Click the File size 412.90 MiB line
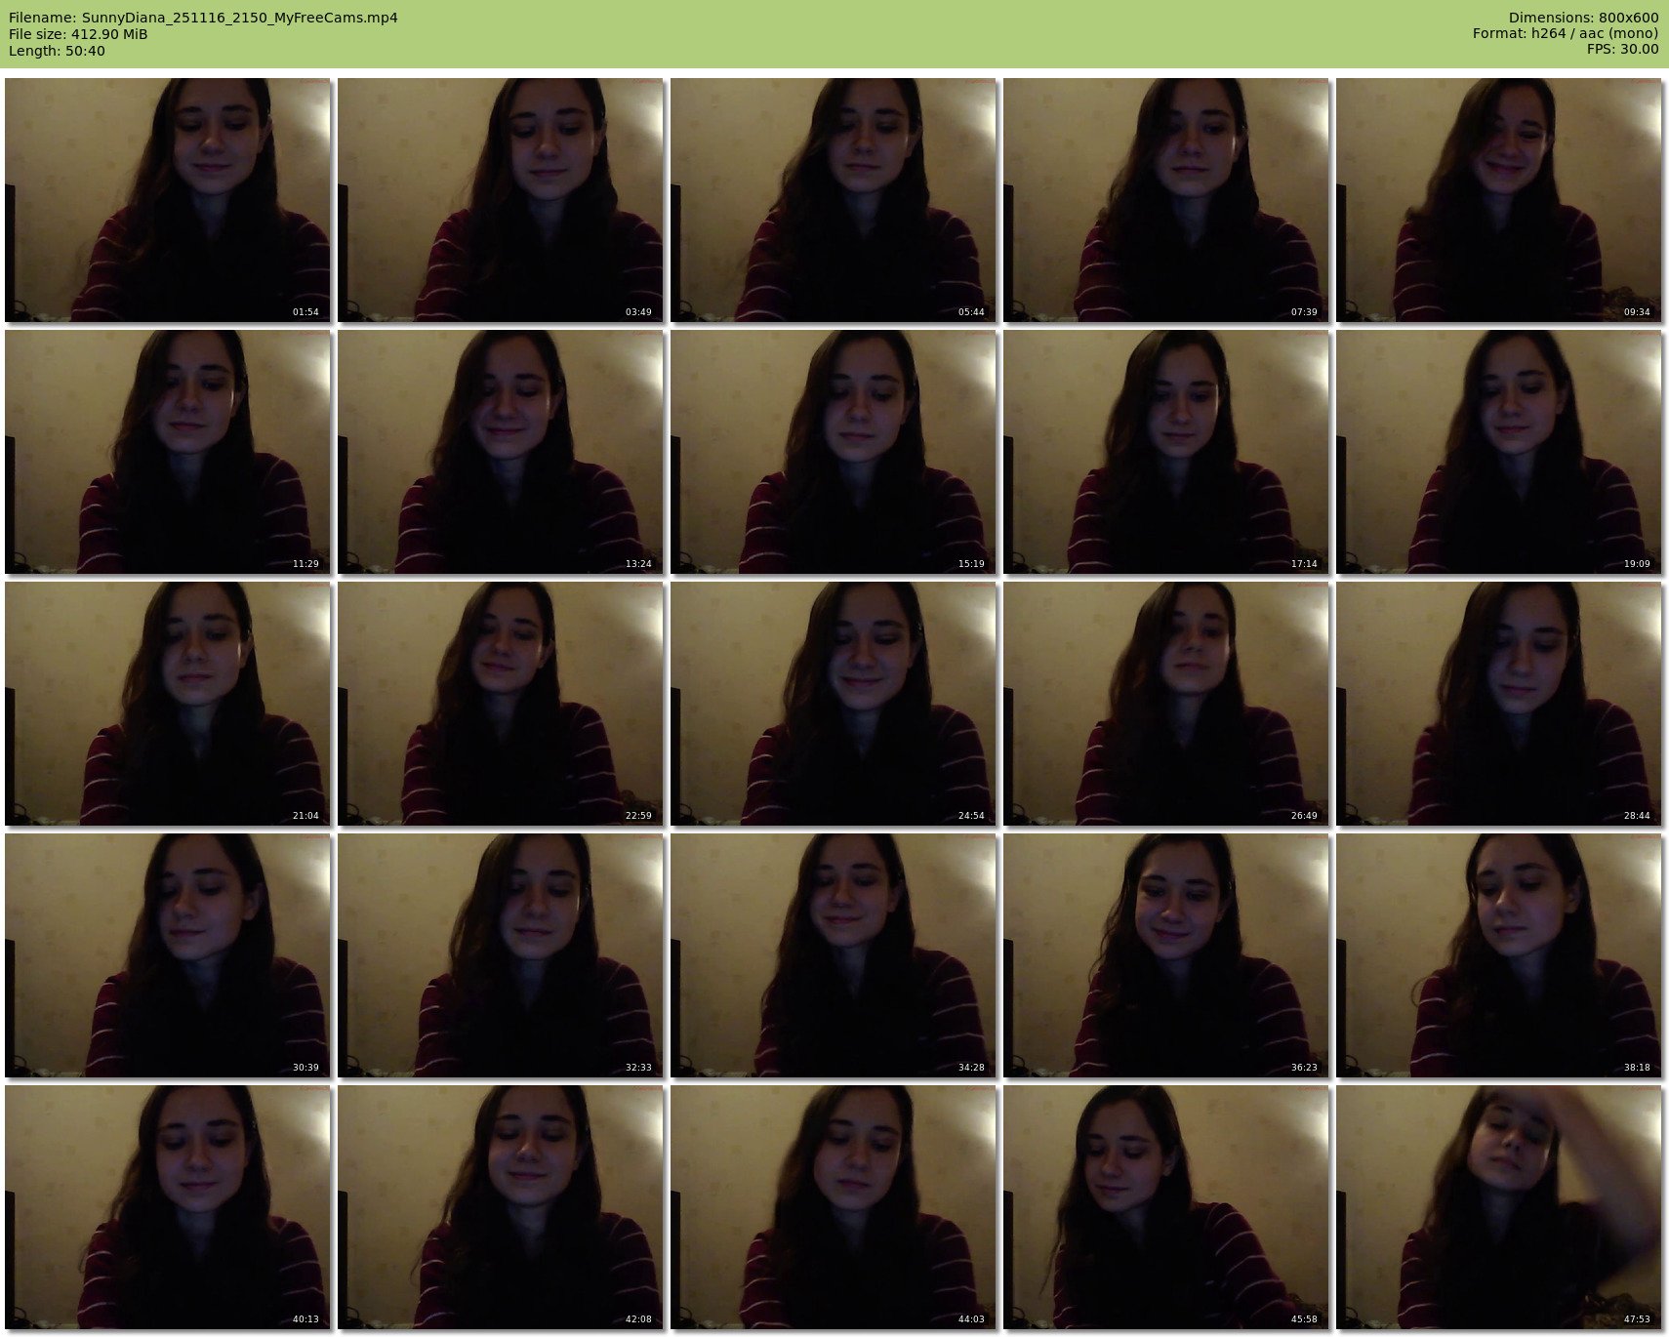The width and height of the screenshot is (1669, 1337). pos(78,34)
